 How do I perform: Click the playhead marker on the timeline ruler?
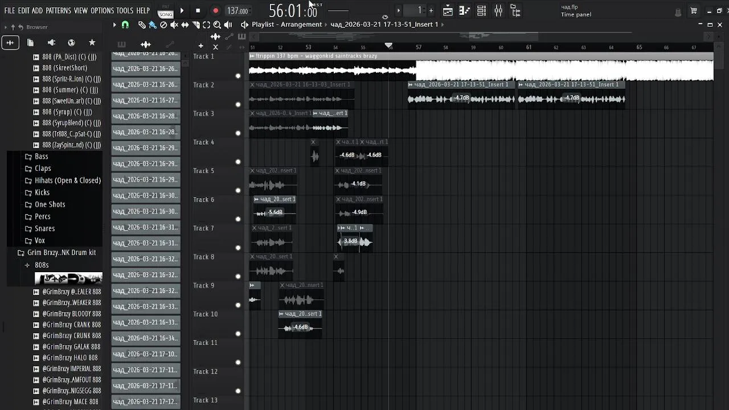388,46
